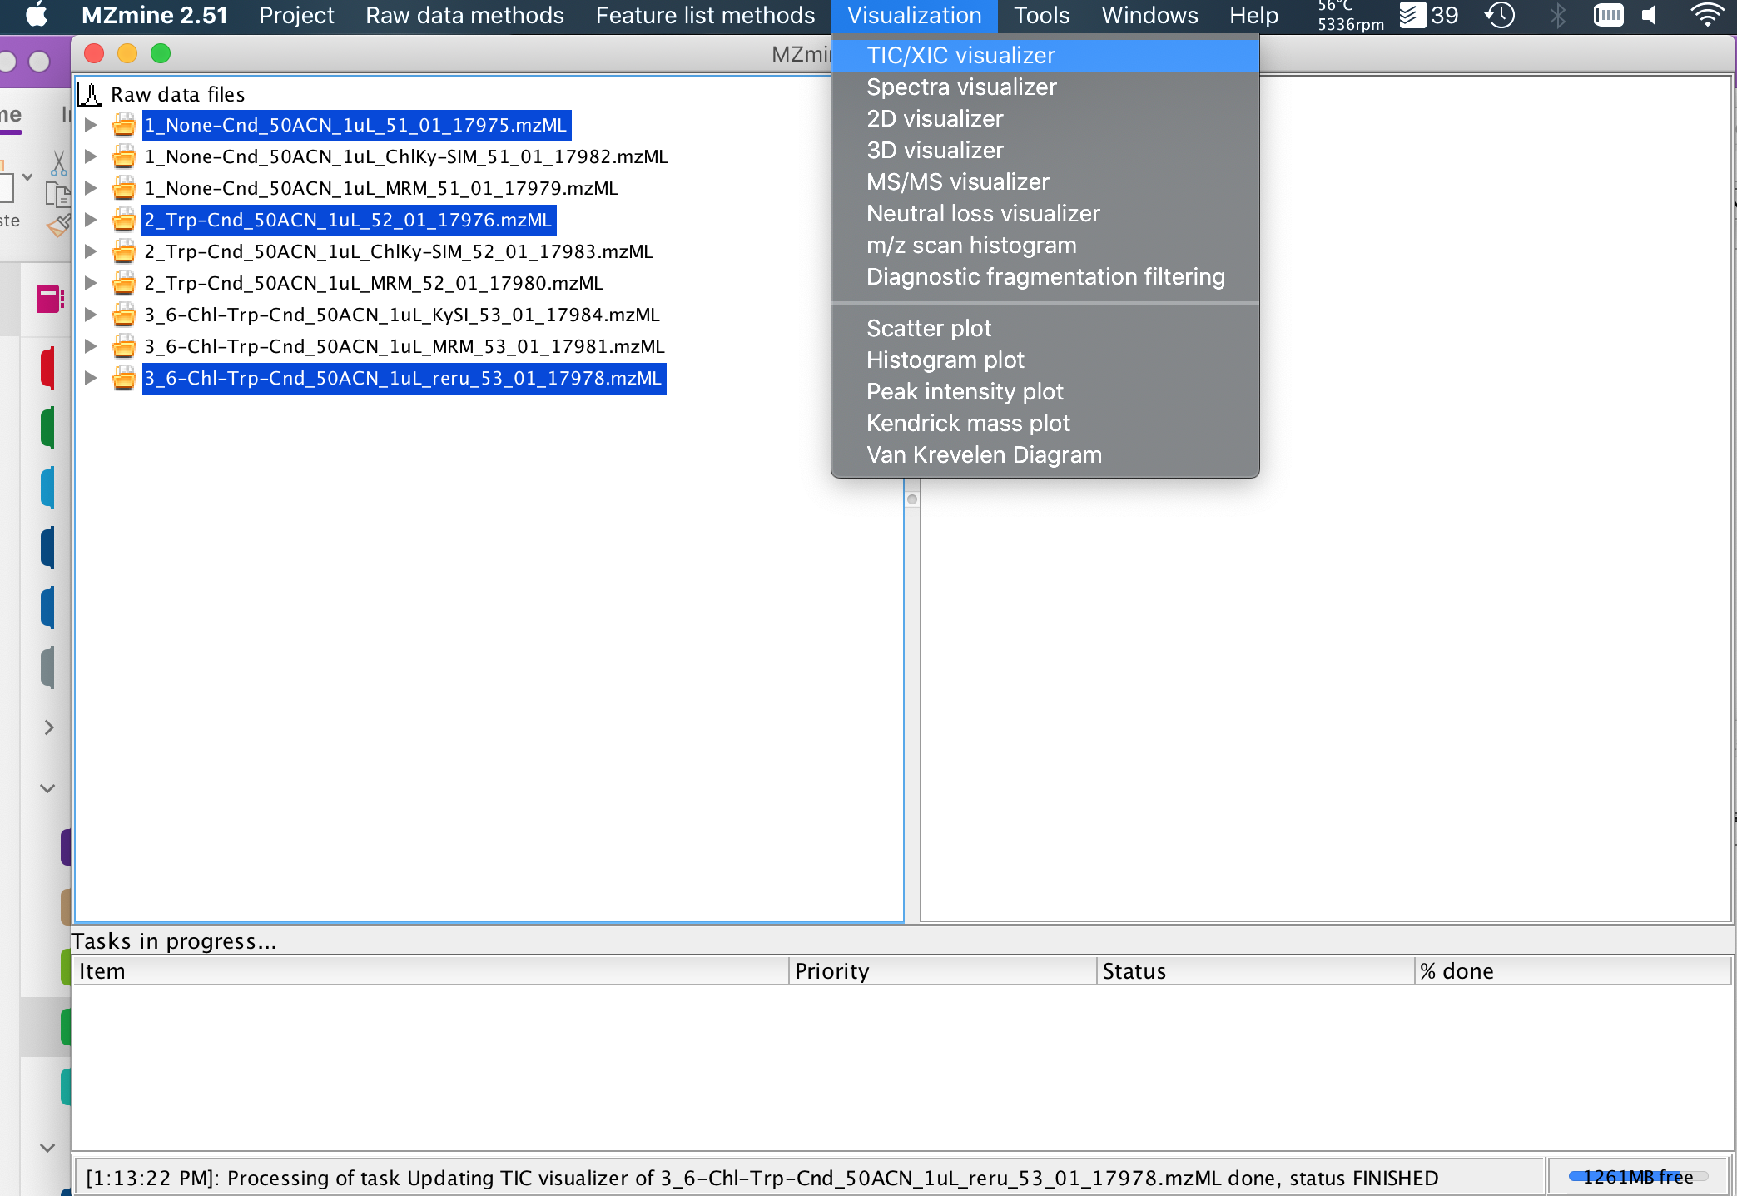The image size is (1737, 1196).
Task: Expand 1_None MRM 17979 tree node
Action: click(91, 188)
